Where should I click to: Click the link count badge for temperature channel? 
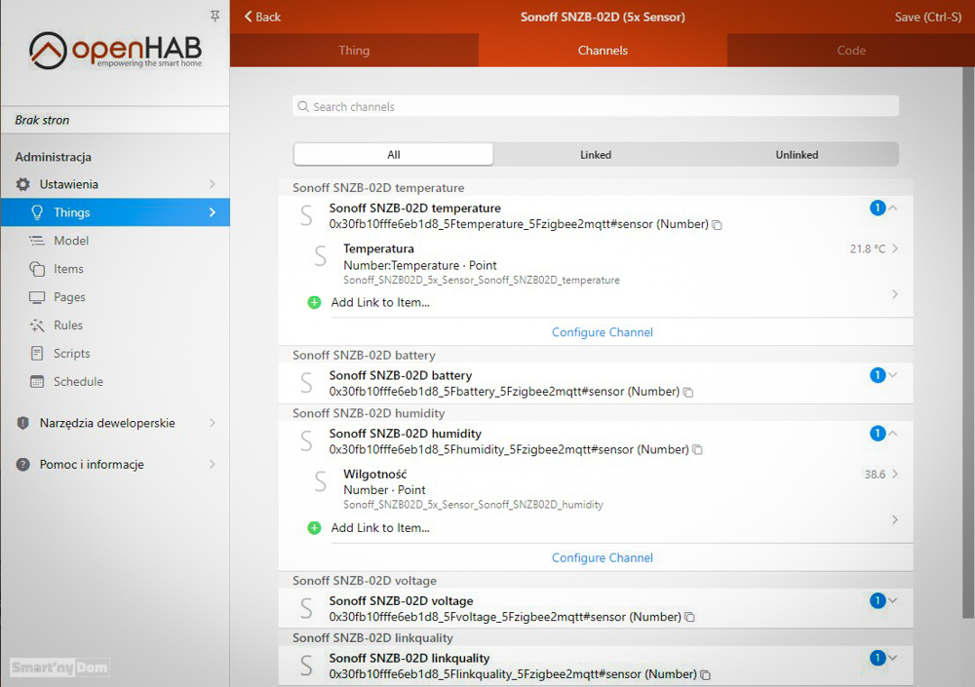point(877,208)
